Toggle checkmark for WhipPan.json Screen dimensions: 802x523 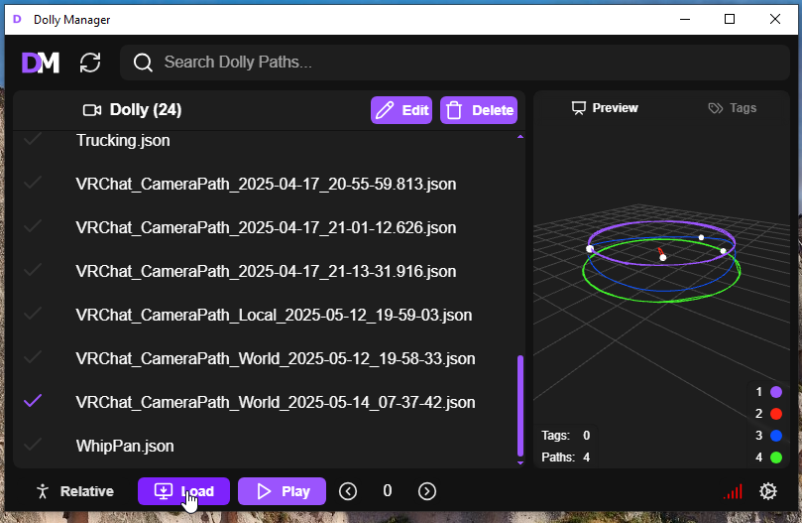point(33,446)
